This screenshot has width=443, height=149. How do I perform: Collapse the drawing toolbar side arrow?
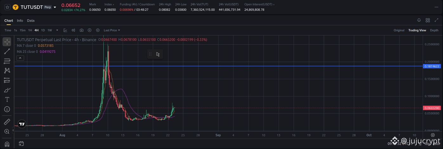tap(13, 130)
